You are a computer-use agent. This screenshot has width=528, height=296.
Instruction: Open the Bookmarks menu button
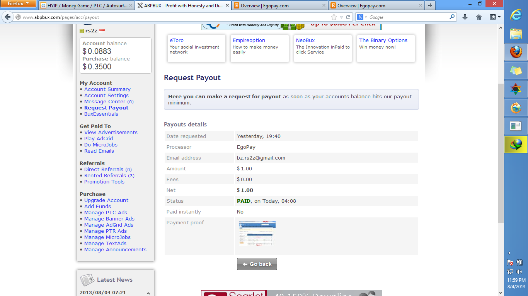click(x=495, y=17)
